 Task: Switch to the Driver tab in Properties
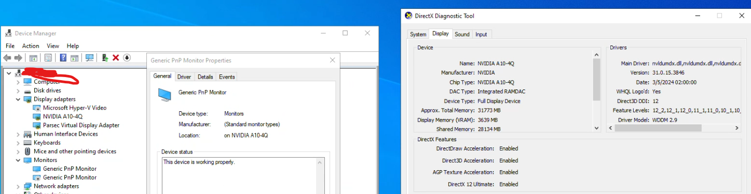(x=184, y=77)
